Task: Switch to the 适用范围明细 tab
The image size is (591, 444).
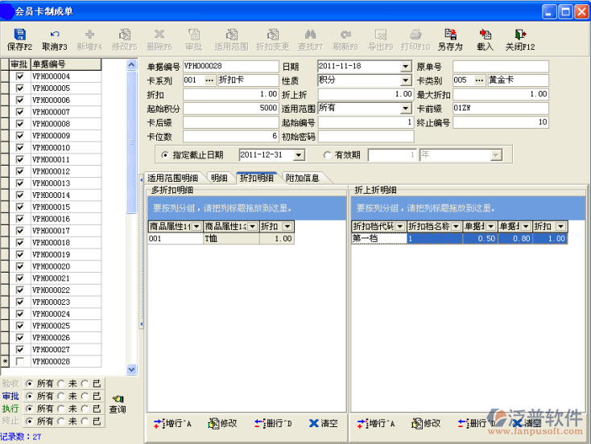Action: (x=172, y=178)
